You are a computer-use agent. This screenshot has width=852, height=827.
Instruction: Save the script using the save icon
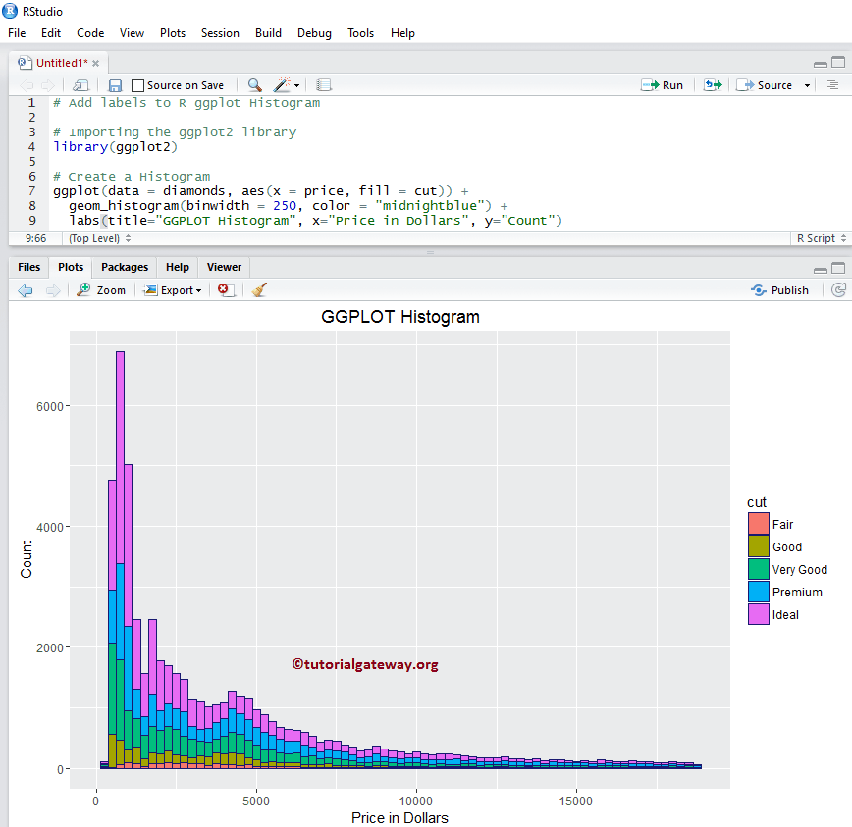click(114, 84)
